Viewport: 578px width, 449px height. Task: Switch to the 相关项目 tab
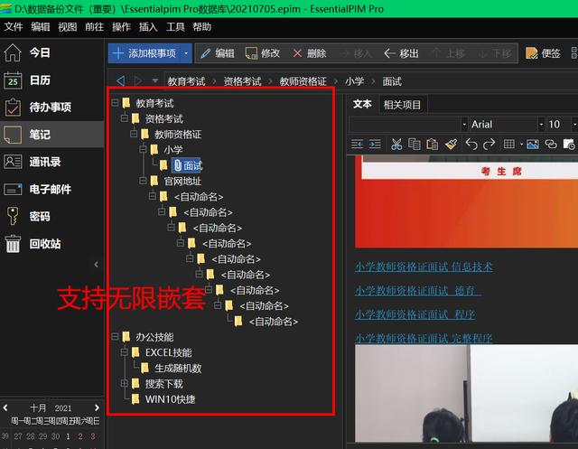[402, 105]
